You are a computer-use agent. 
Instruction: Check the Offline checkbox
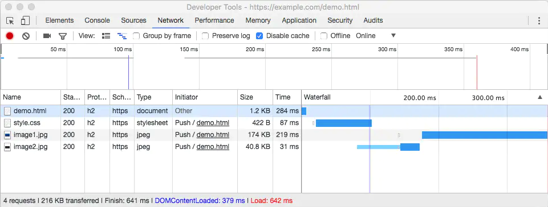click(x=324, y=36)
